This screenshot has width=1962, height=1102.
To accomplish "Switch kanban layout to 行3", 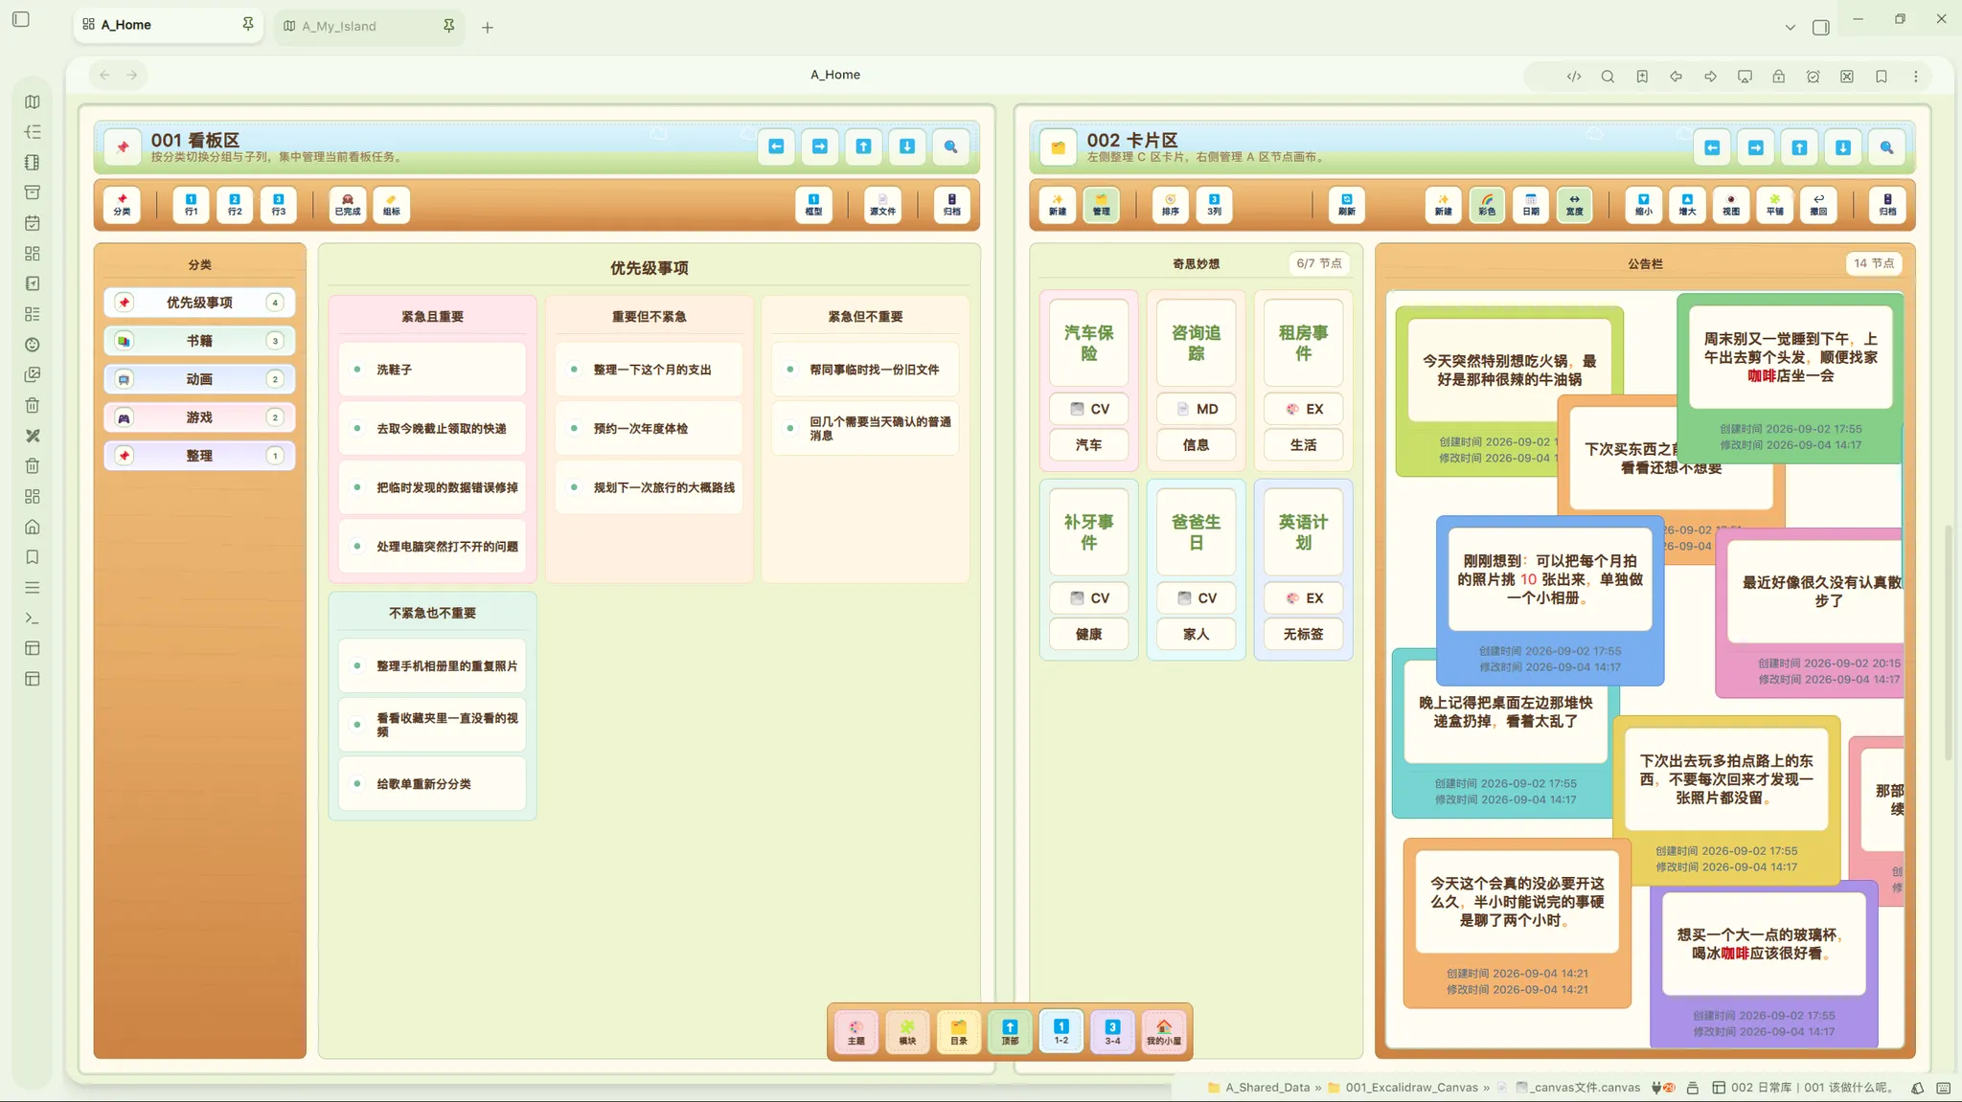I will 279,205.
